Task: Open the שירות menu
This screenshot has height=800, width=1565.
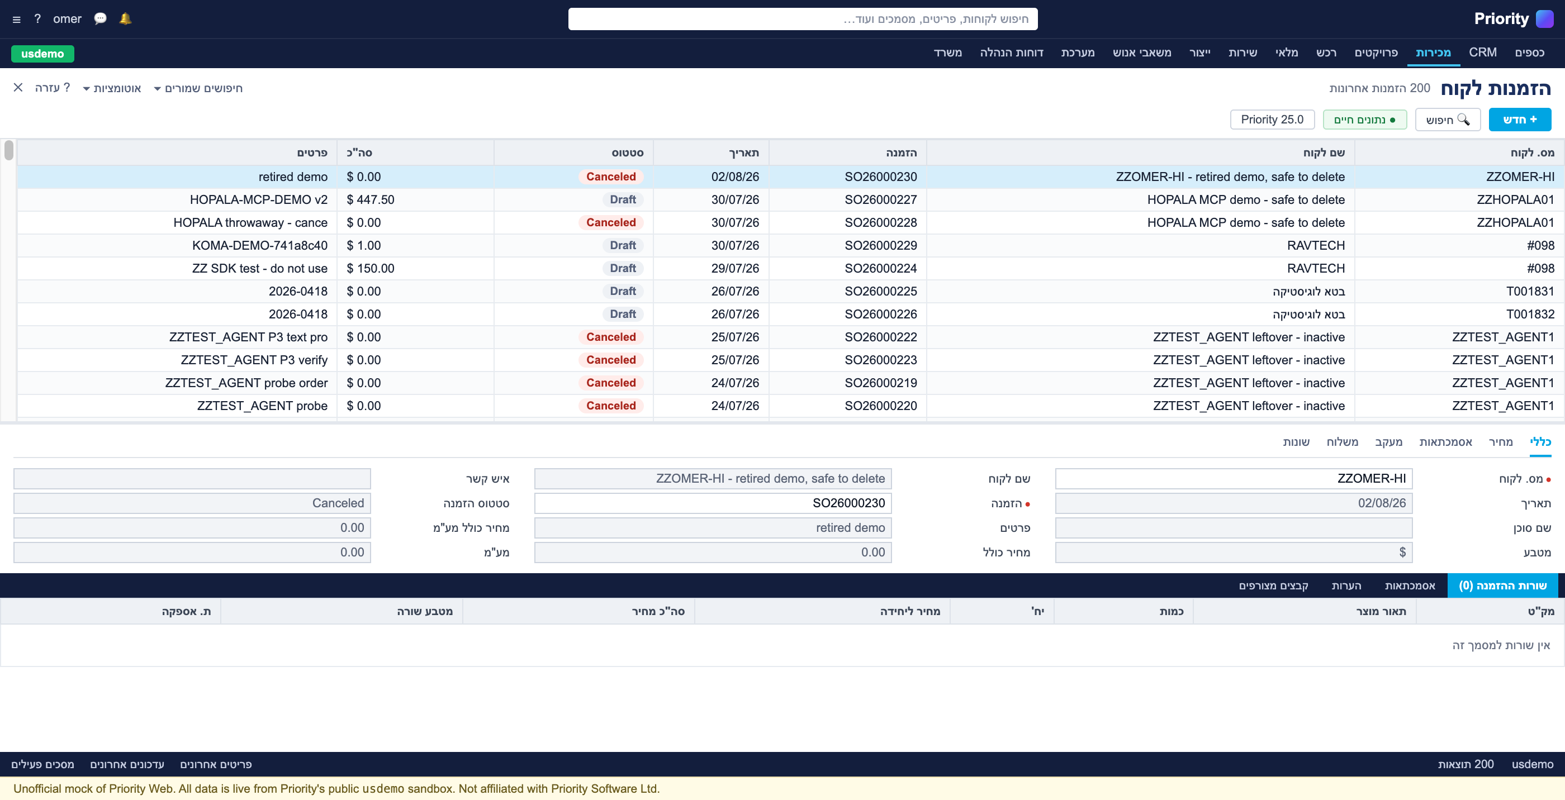Action: (x=1242, y=53)
